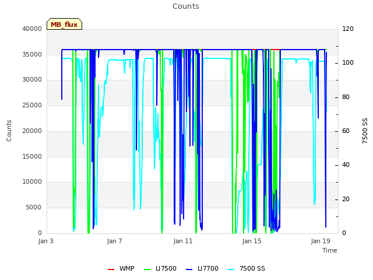Click the 20 right axis value
The height and width of the screenshot is (280, 373).
point(346,199)
